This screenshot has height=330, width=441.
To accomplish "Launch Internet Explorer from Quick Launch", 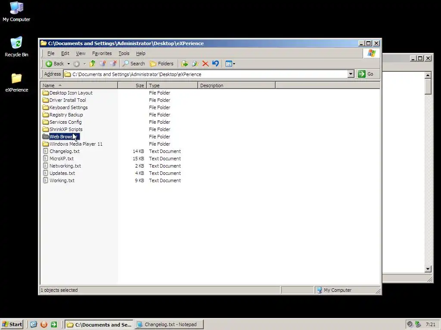I will point(34,324).
